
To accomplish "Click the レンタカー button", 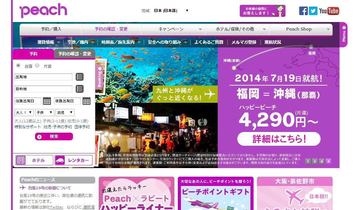I will point(74,160).
